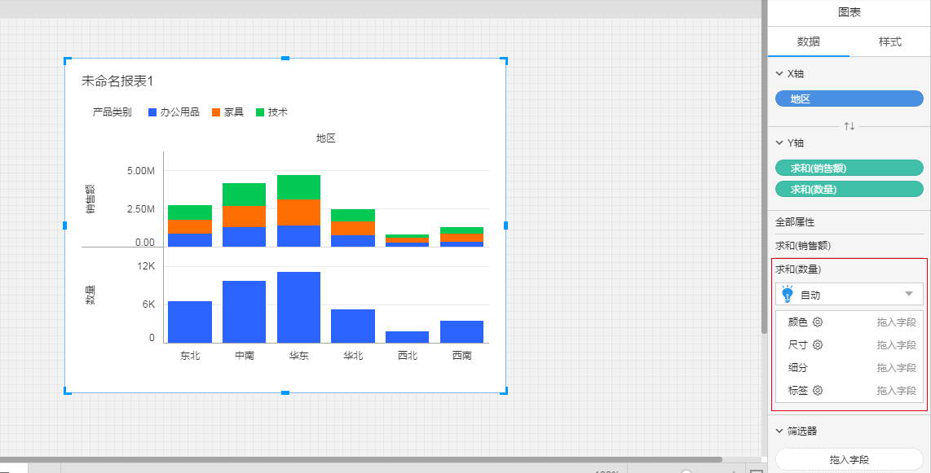This screenshot has width=931, height=473.
Task: Click the lightbulb icon in the 自动 selector
Action: (x=788, y=294)
